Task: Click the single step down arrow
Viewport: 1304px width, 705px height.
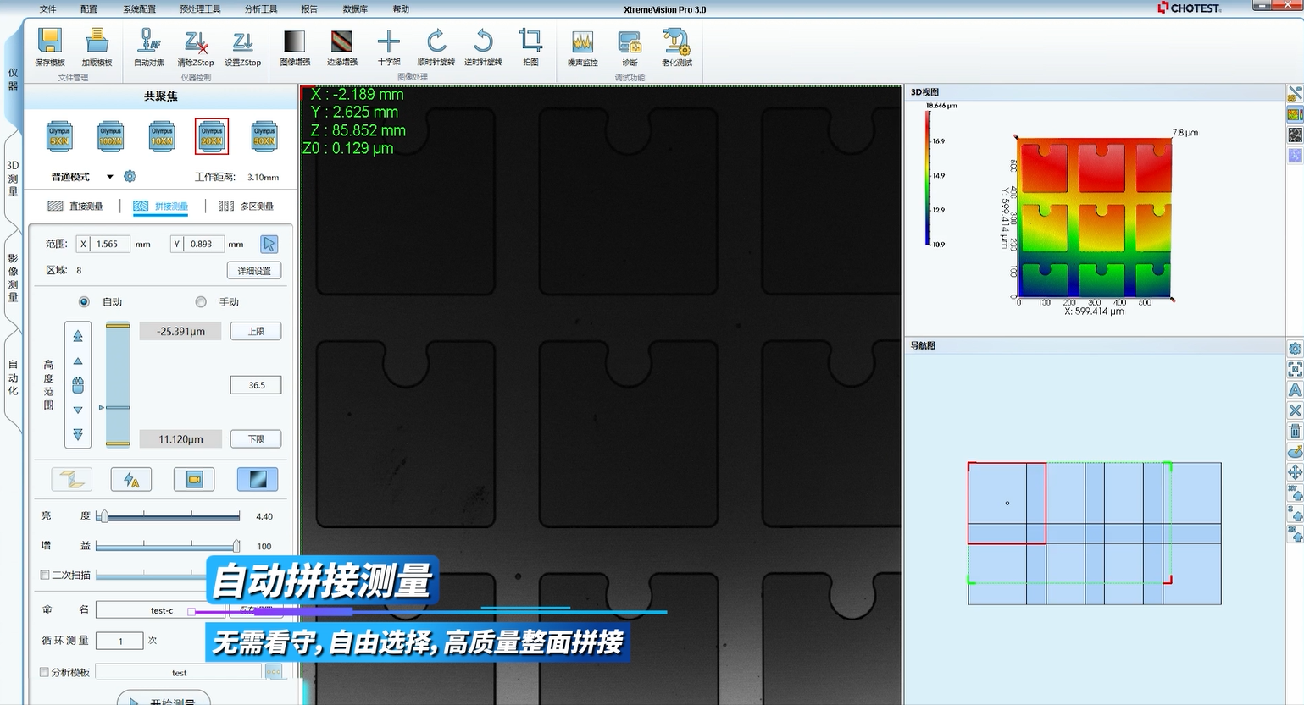Action: [78, 410]
